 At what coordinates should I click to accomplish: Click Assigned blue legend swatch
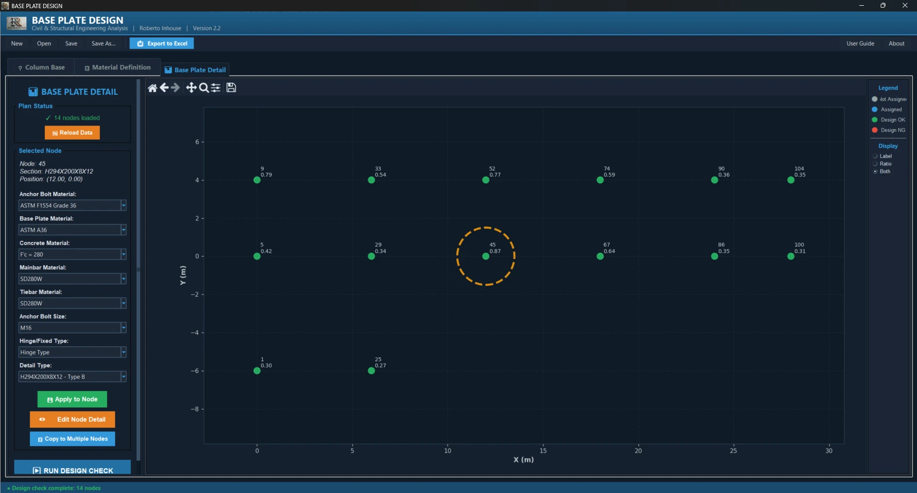coord(875,109)
